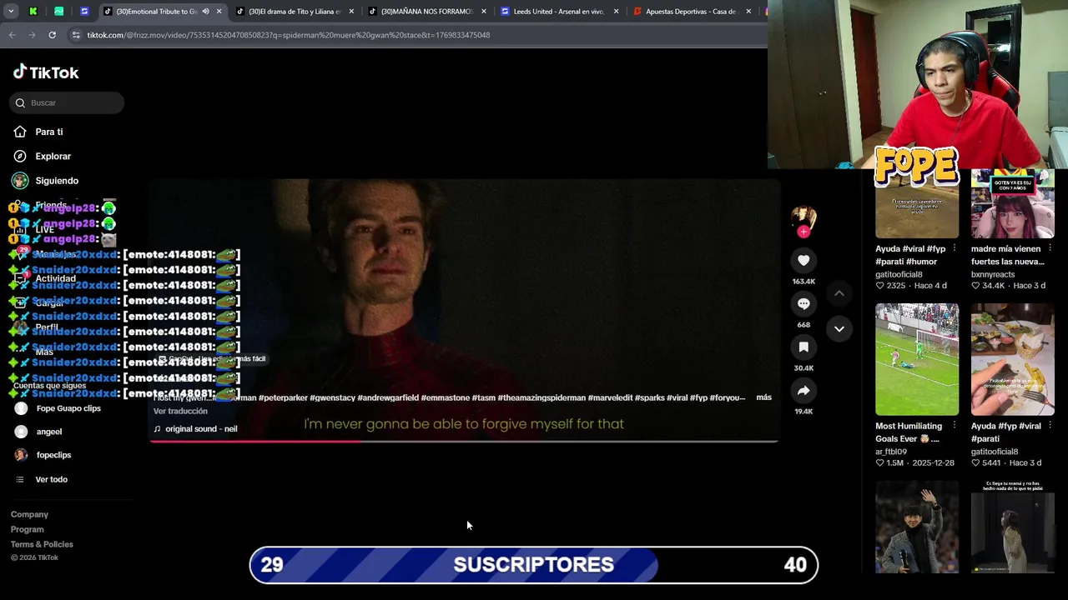
Task: Open the Para ti feed
Action: 48,132
